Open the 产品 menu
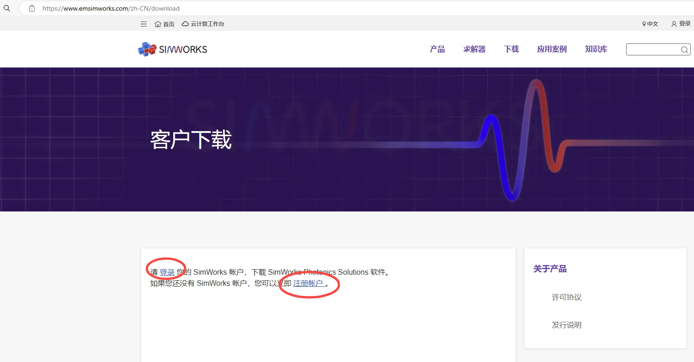Viewport: 694px width, 362px height. [x=437, y=49]
